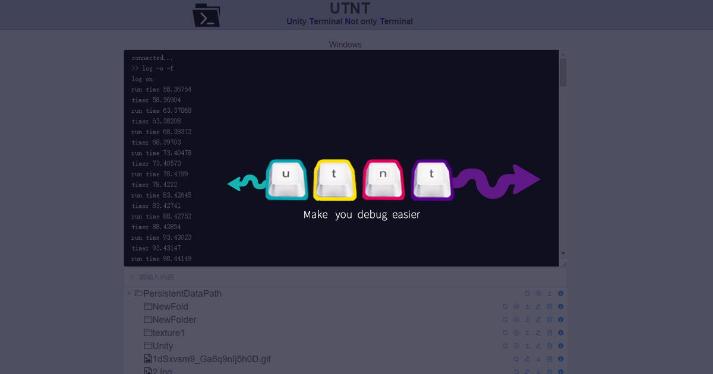
Task: Upload a file into NewFold
Action: (527, 306)
